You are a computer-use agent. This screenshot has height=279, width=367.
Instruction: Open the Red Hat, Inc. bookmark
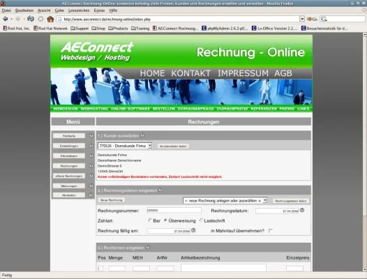[x=16, y=29]
